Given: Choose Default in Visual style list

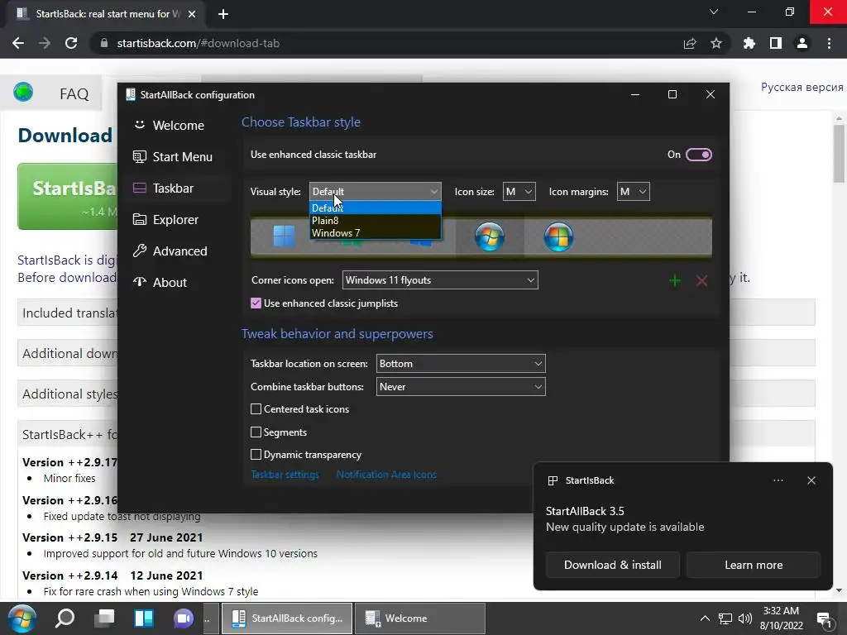Looking at the screenshot, I should click(375, 208).
